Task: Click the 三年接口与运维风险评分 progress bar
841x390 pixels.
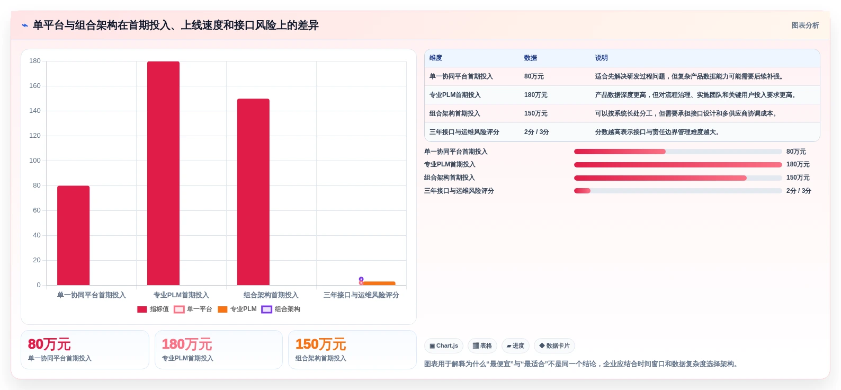Action: [678, 191]
